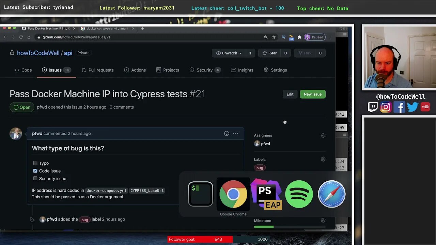Add emoji reaction to pfwd comment

[227, 133]
